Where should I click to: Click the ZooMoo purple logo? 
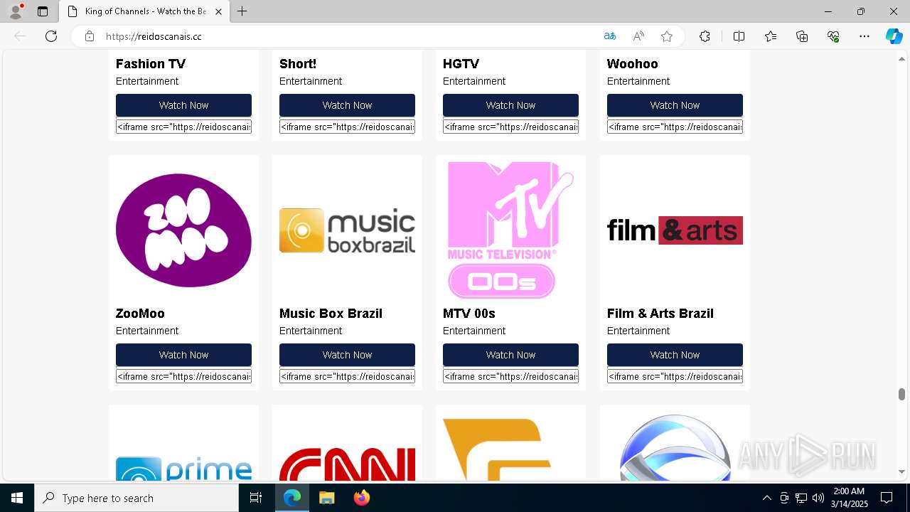[x=183, y=230]
